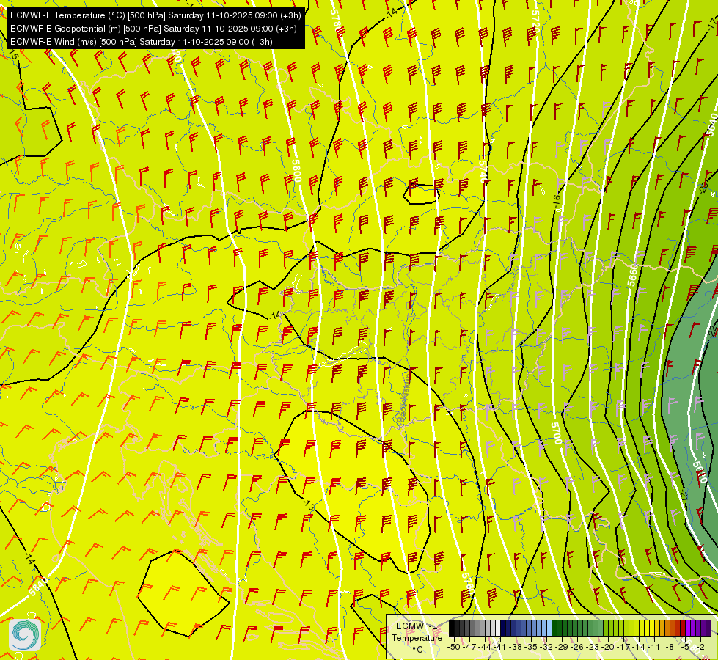The image size is (718, 660).
Task: Click the orange swatch above -8 in legend
Action: click(671, 628)
